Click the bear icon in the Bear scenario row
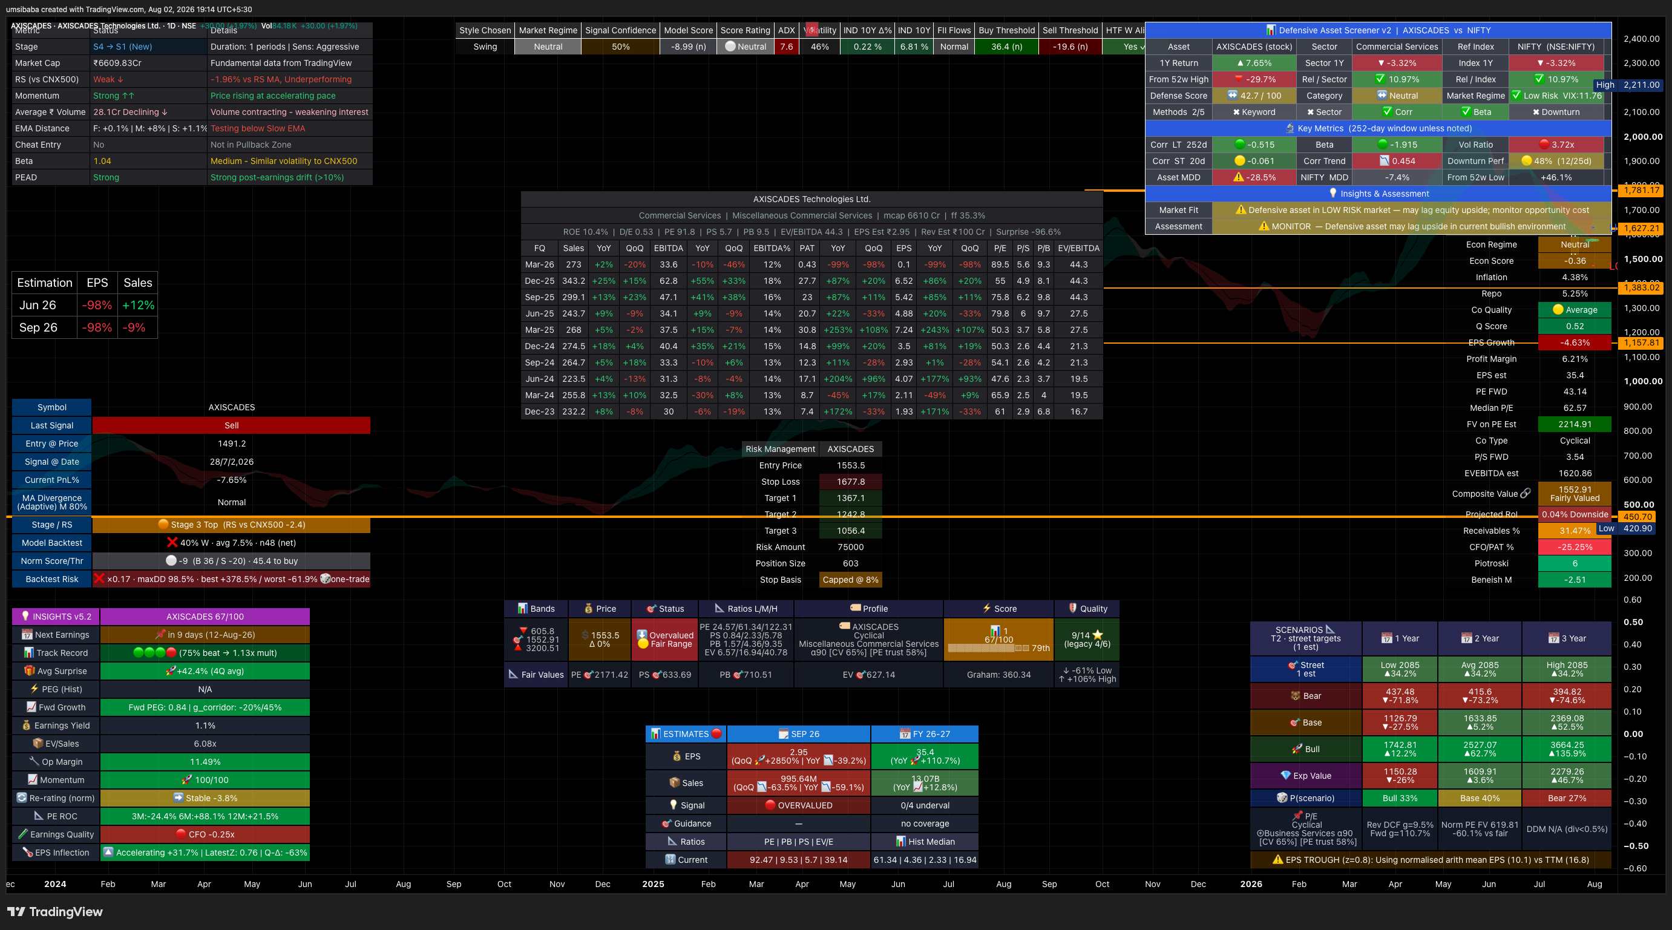This screenshot has height=930, width=1672. 1296,696
